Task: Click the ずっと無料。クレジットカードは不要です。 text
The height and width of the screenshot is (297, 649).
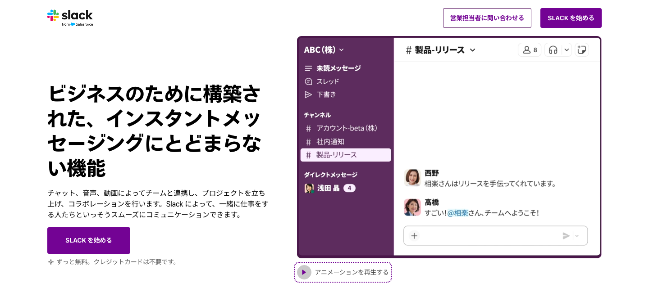Action: pyautogui.click(x=117, y=262)
